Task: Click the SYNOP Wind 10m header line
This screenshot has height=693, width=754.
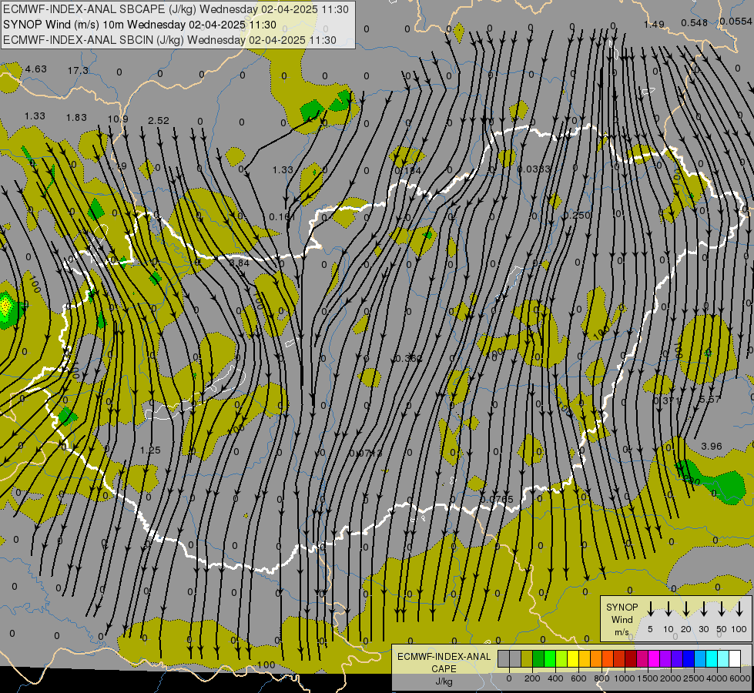Action: coord(139,25)
